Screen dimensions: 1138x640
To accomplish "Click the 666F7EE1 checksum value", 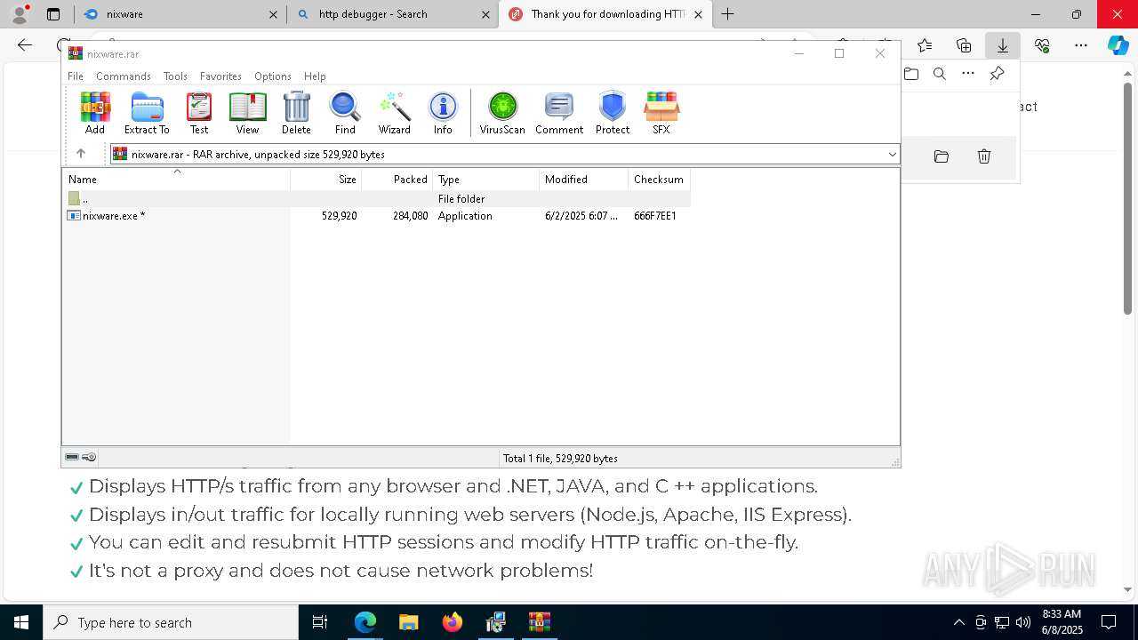I will pyautogui.click(x=655, y=216).
